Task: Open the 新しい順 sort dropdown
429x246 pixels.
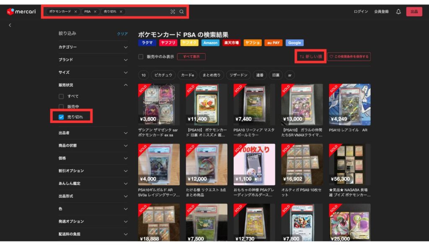Action: pos(310,57)
